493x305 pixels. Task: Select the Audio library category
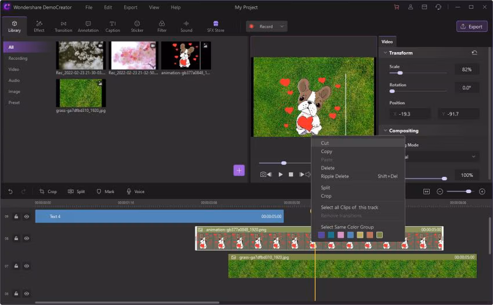tap(14, 80)
